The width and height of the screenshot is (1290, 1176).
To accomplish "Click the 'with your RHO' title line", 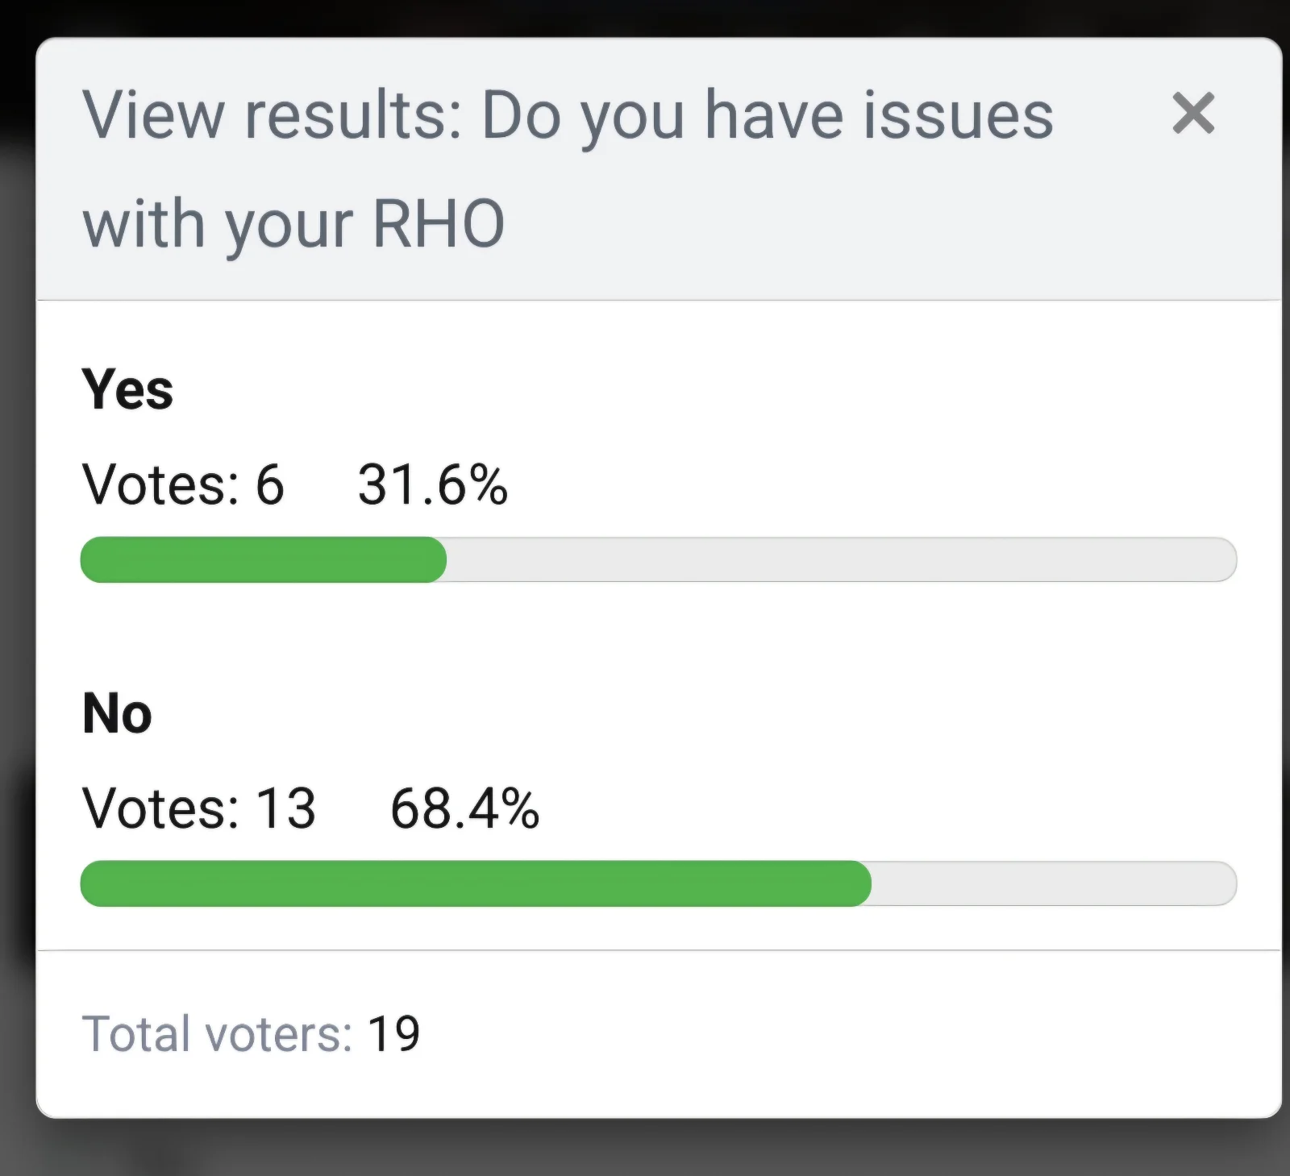I will [x=293, y=223].
